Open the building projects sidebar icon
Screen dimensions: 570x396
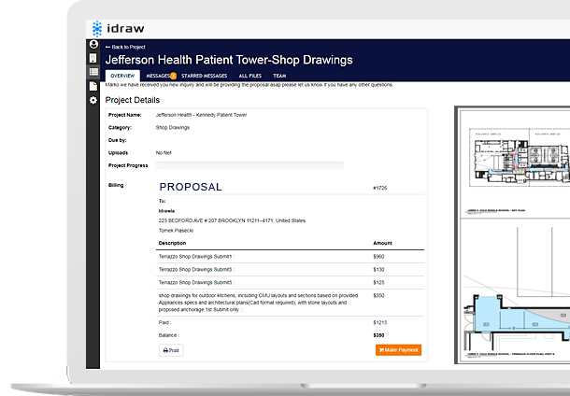click(x=93, y=58)
